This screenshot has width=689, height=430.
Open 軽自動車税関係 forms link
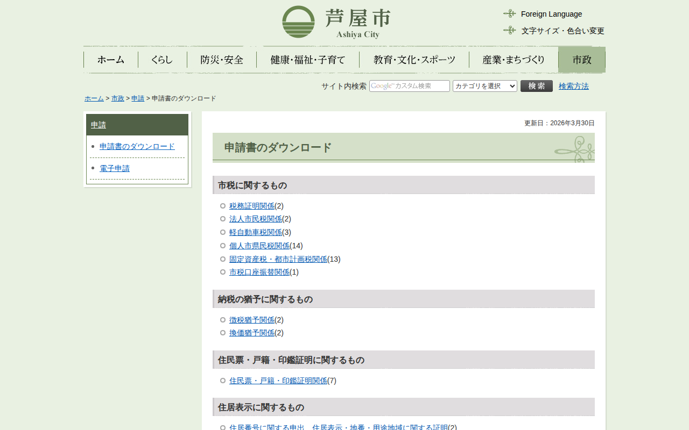256,232
